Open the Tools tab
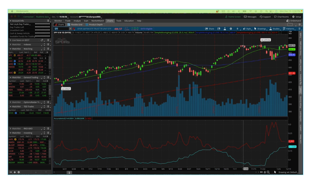Viewport: 312px width, 187px height. (119, 21)
